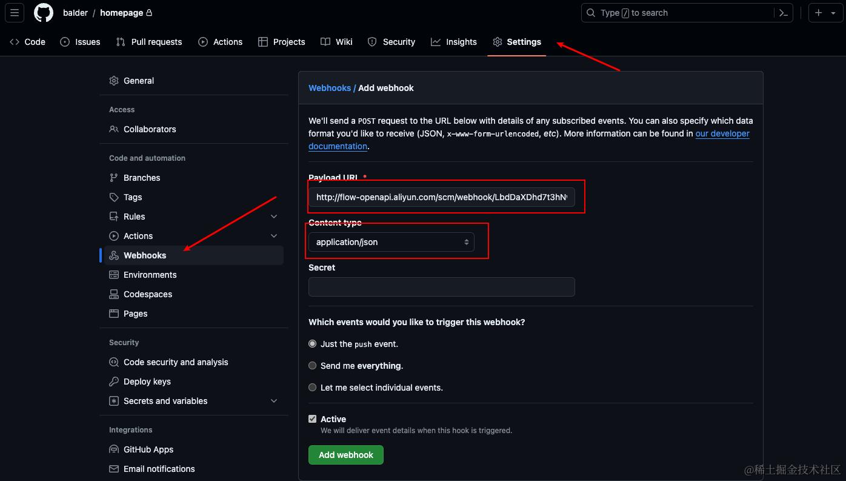Expand the Actions sidebar section chevron
The width and height of the screenshot is (846, 481).
(274, 236)
